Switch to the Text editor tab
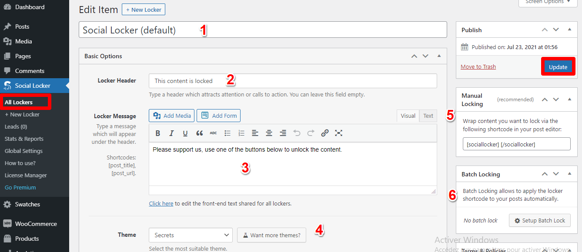The height and width of the screenshot is (252, 582). coord(428,116)
